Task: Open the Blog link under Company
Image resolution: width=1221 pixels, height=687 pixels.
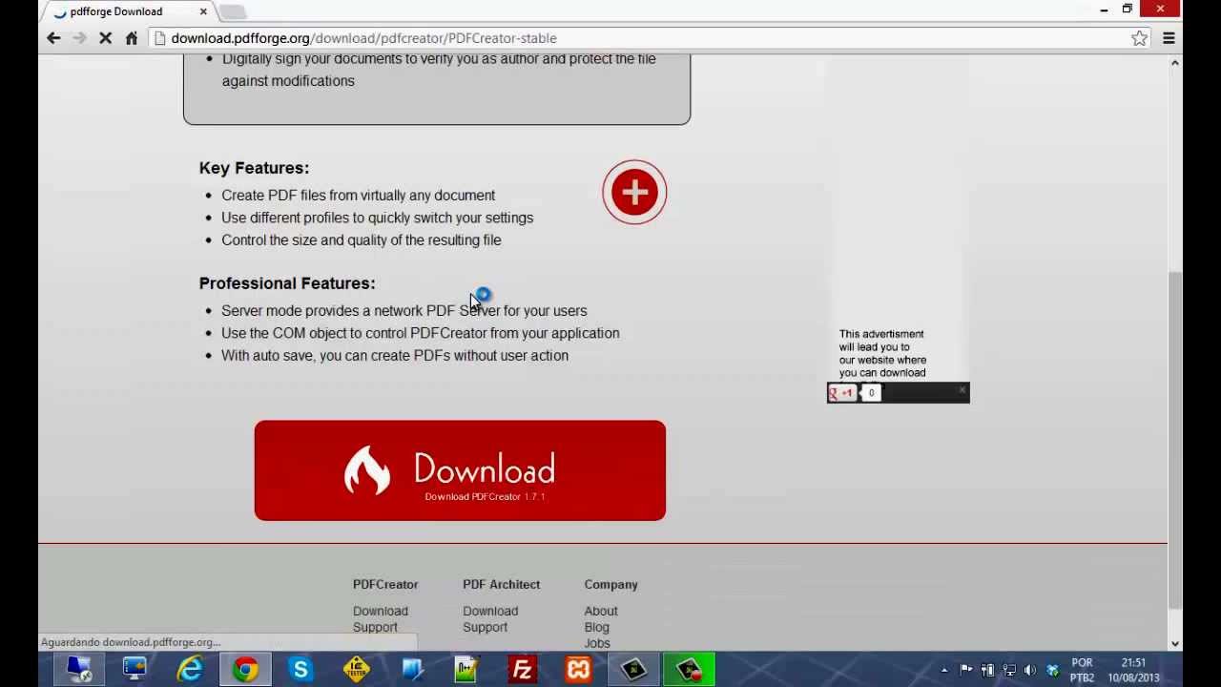Action: click(596, 627)
